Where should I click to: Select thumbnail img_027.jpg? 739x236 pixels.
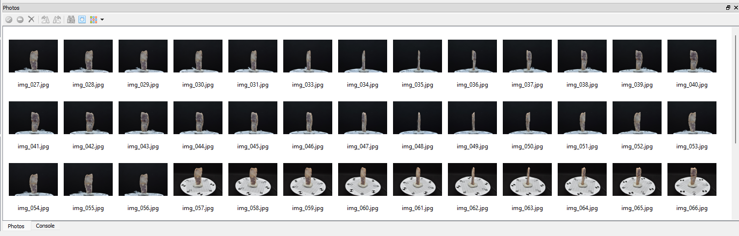pyautogui.click(x=33, y=56)
